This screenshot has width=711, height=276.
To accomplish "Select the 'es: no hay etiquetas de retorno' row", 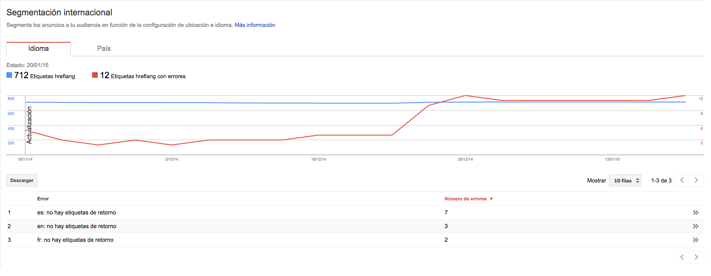I will tap(77, 213).
